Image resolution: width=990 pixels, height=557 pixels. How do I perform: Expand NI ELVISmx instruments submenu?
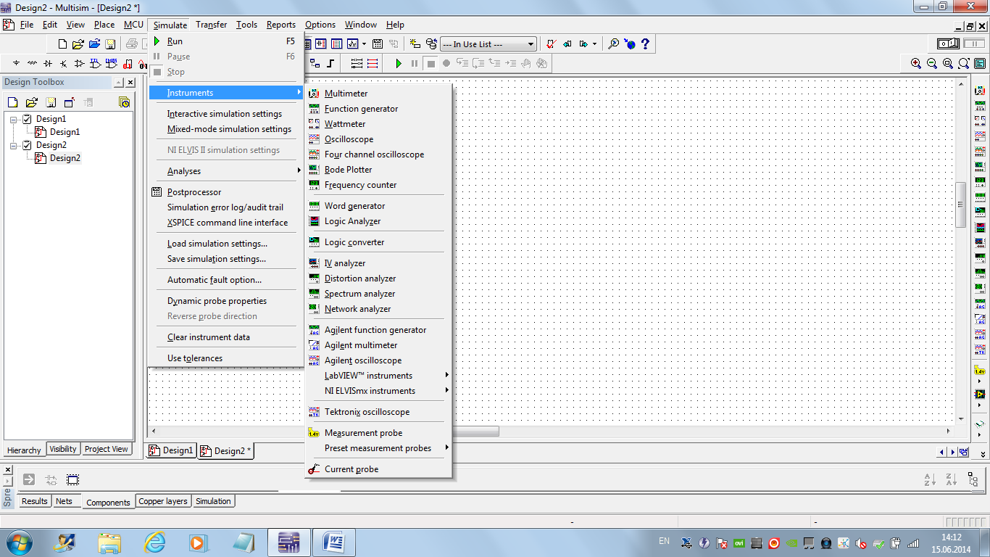click(x=378, y=391)
